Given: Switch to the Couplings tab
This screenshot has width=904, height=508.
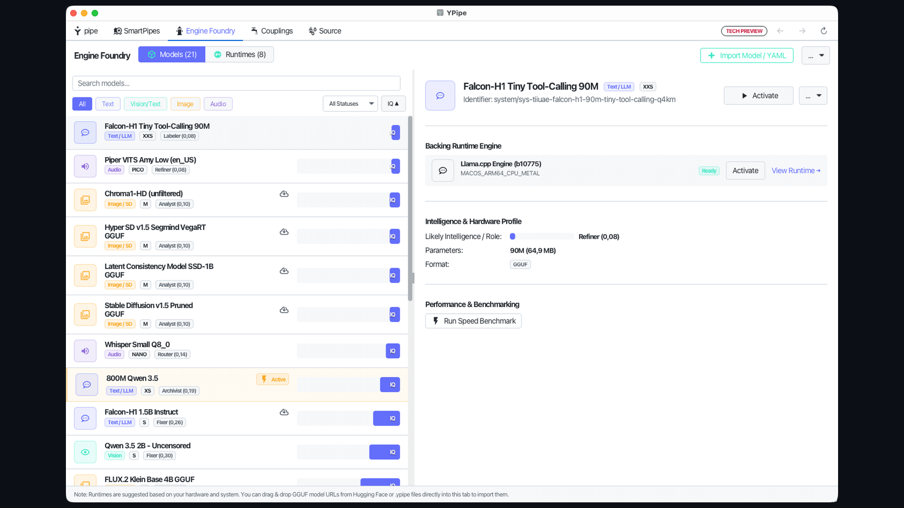Looking at the screenshot, I should [272, 31].
